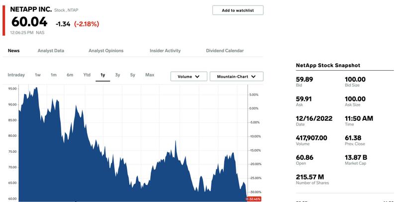Click the Time value 11:50 AM
The height and width of the screenshot is (202, 398).
(x=359, y=118)
